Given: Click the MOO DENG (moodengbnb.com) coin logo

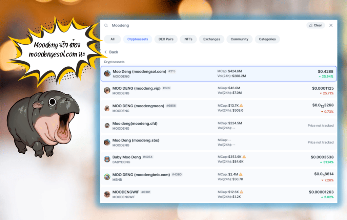Looking at the screenshot, I should pyautogui.click(x=107, y=177).
